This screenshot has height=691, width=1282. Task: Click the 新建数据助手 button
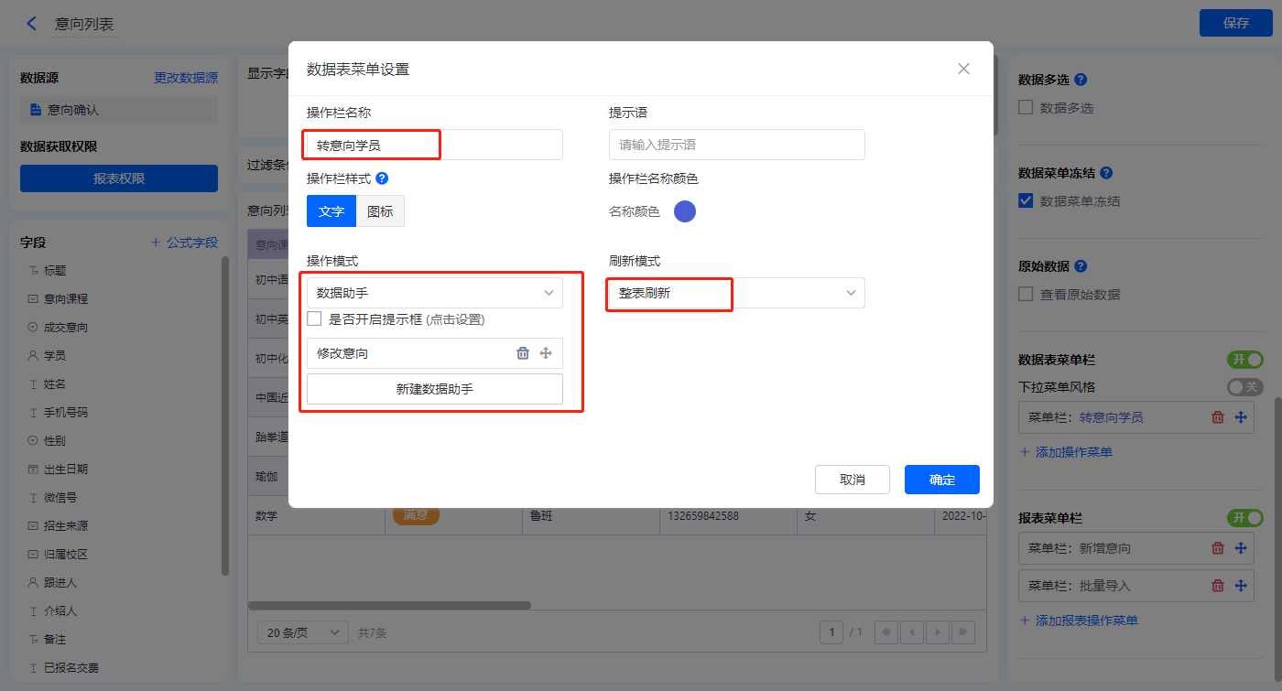coord(434,389)
